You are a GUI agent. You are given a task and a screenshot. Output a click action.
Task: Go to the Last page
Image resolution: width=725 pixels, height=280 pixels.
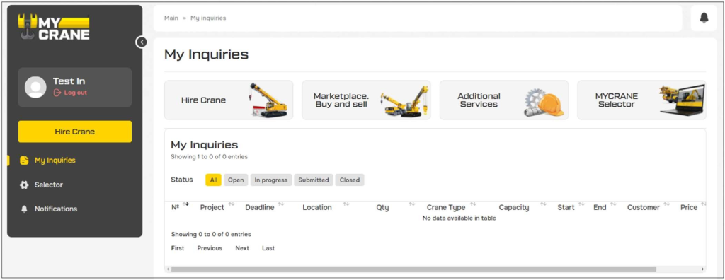coord(268,248)
